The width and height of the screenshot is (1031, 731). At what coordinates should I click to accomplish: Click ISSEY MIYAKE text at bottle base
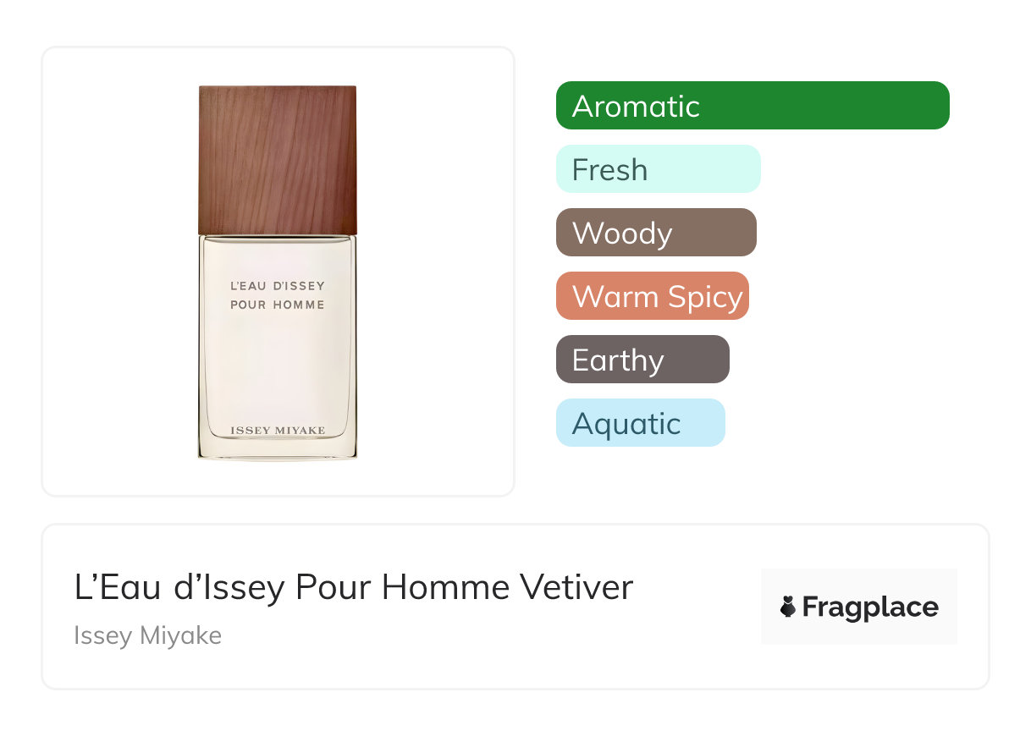[278, 431]
